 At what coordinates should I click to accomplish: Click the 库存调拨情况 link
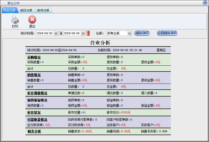click(x=37, y=93)
